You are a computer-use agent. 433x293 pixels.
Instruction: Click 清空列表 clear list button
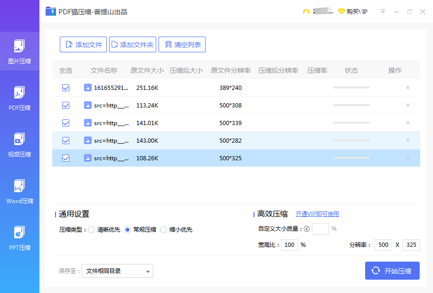tap(182, 45)
